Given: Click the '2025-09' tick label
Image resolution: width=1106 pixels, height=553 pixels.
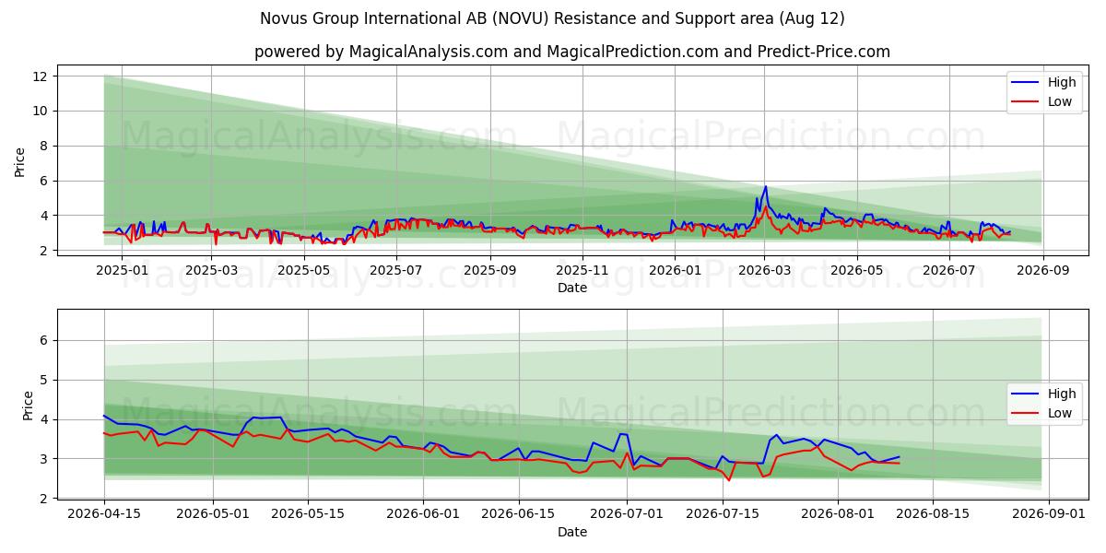Looking at the screenshot, I should point(489,270).
